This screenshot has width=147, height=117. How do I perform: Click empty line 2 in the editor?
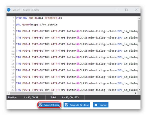pos(77,21)
